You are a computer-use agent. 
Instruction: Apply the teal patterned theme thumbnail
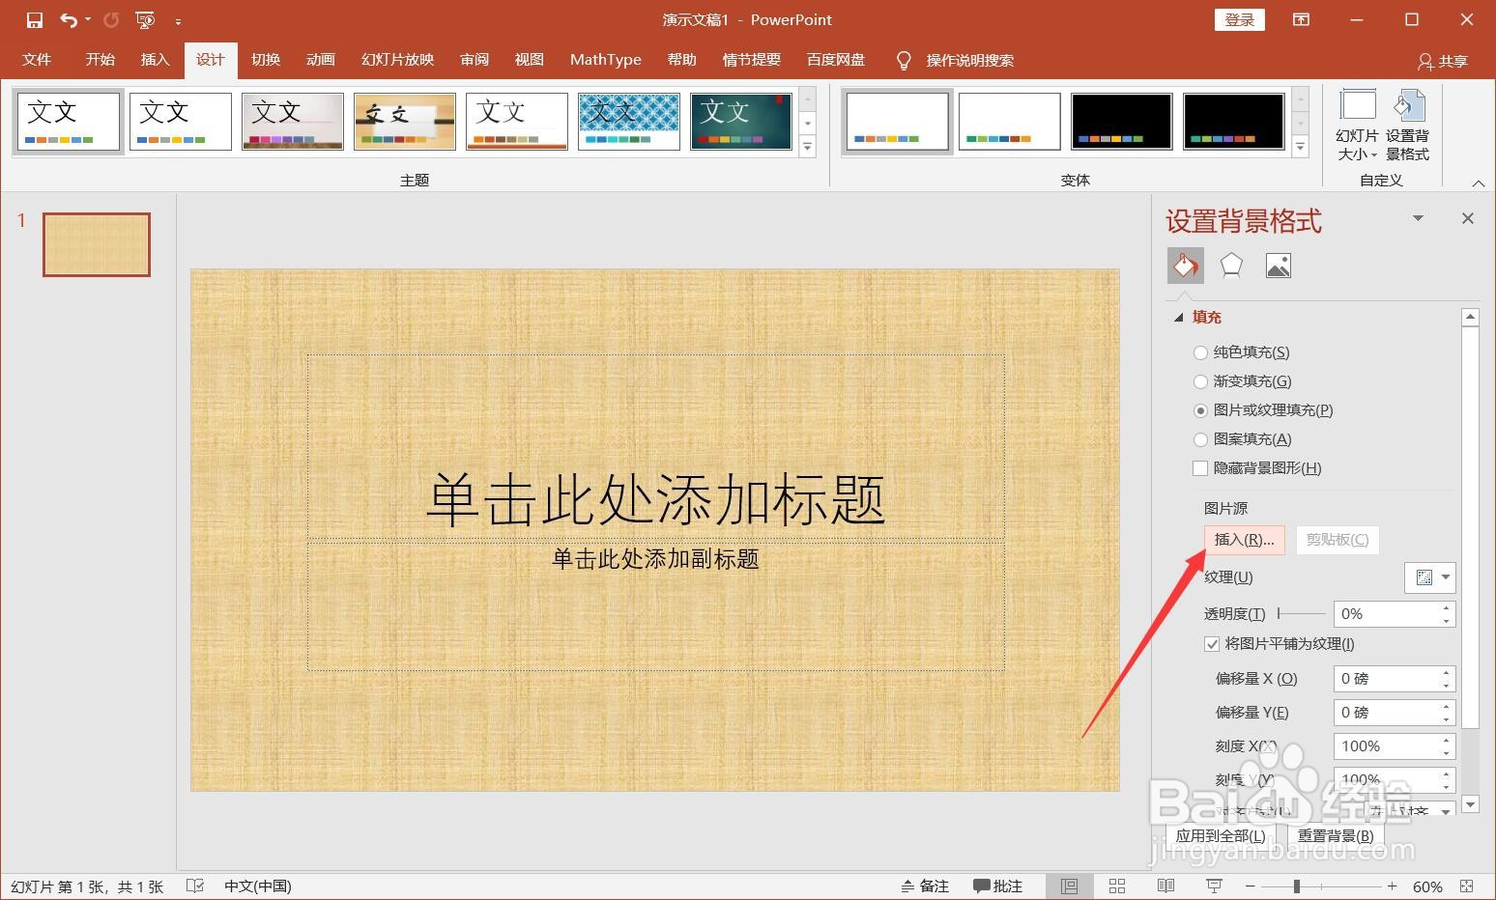629,122
